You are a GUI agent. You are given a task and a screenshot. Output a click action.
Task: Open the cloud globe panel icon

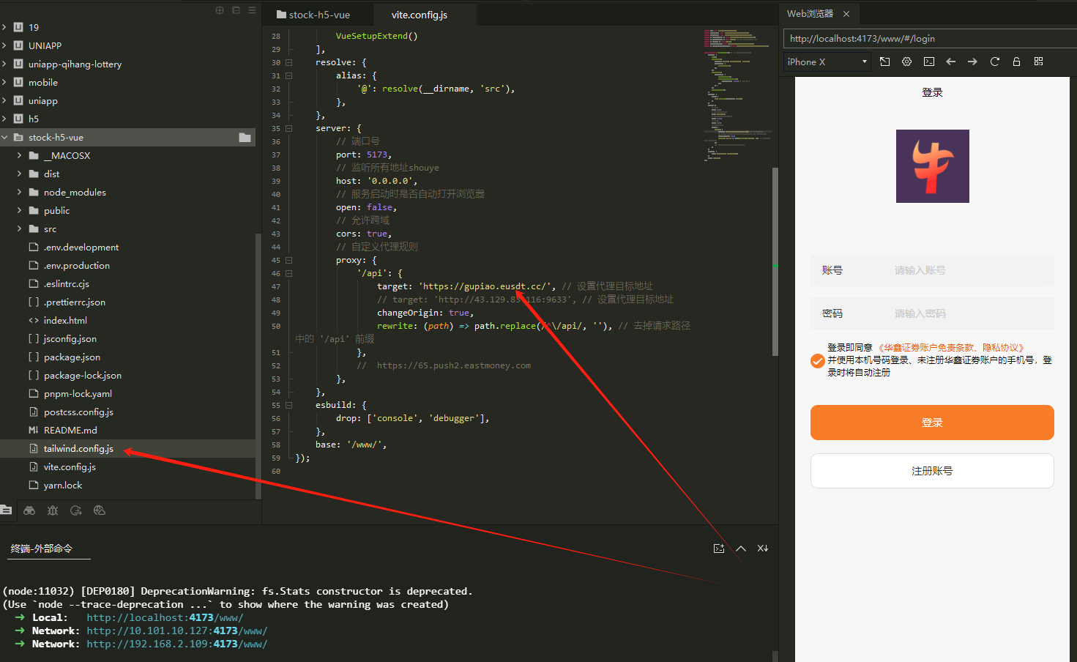point(100,510)
